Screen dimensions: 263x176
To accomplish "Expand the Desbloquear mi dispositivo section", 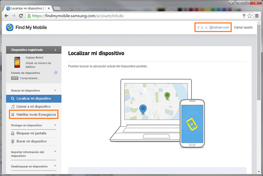I will [x=55, y=166].
